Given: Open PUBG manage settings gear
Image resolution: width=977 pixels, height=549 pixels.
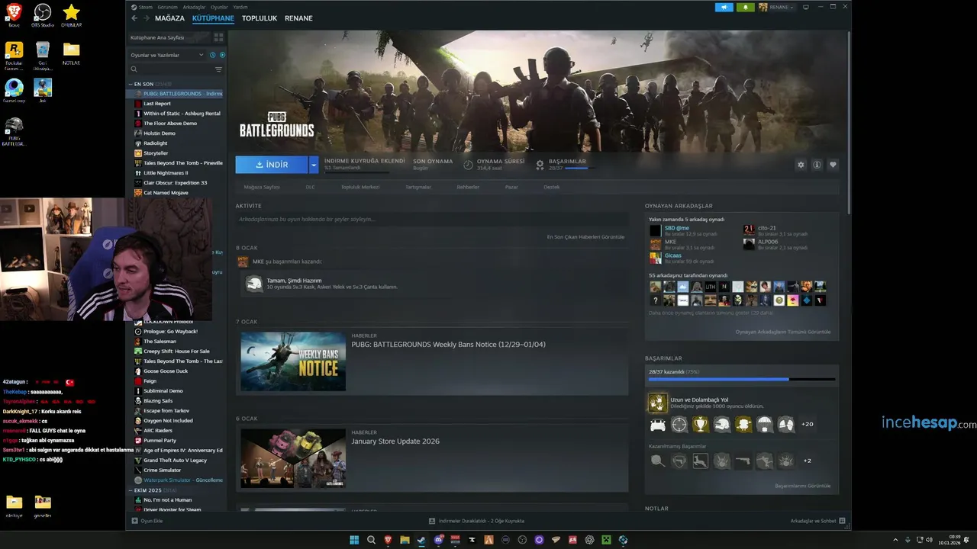Looking at the screenshot, I should click(x=801, y=165).
